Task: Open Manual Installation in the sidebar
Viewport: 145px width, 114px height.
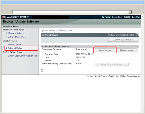Action: 16,33
